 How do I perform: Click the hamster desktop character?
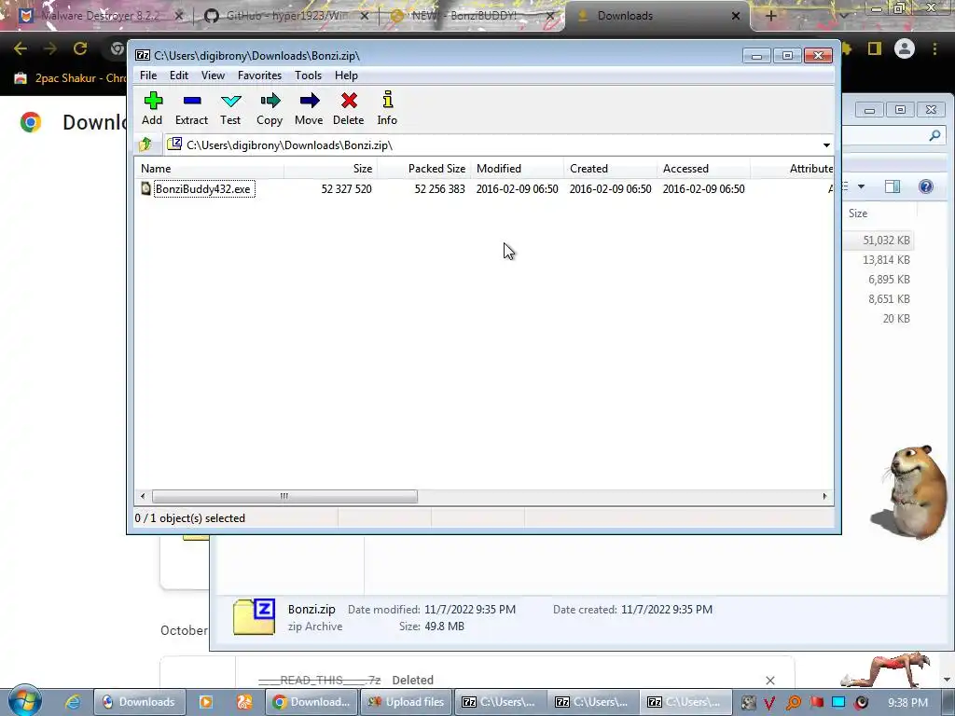[912, 492]
